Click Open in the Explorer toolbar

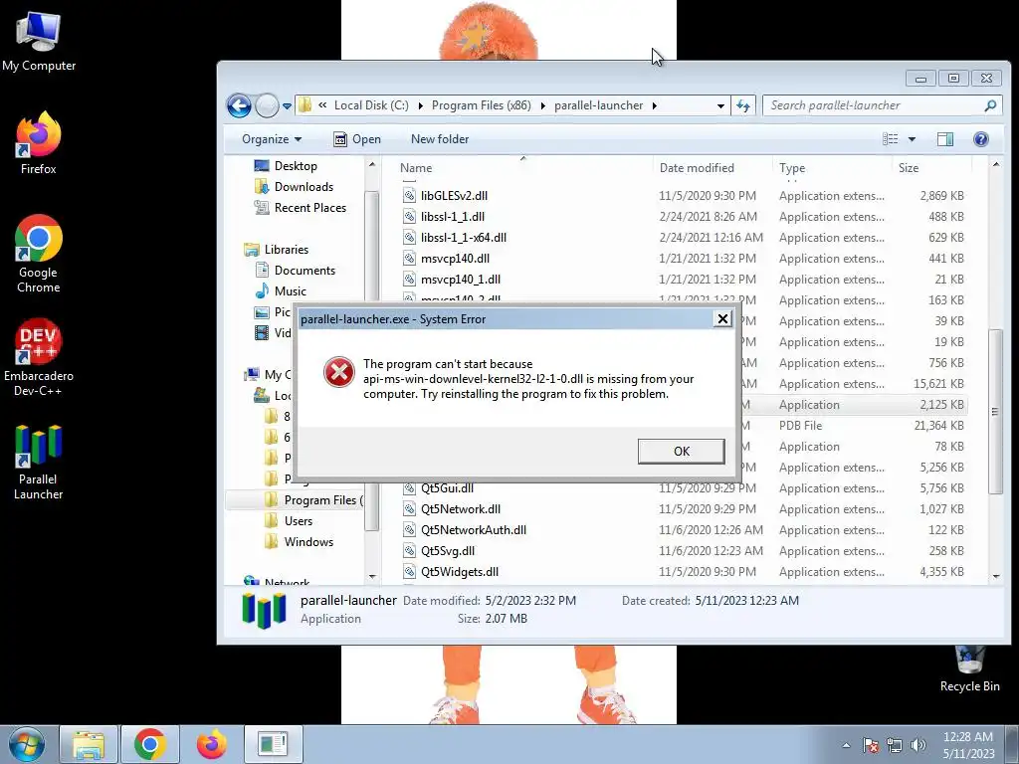357,139
